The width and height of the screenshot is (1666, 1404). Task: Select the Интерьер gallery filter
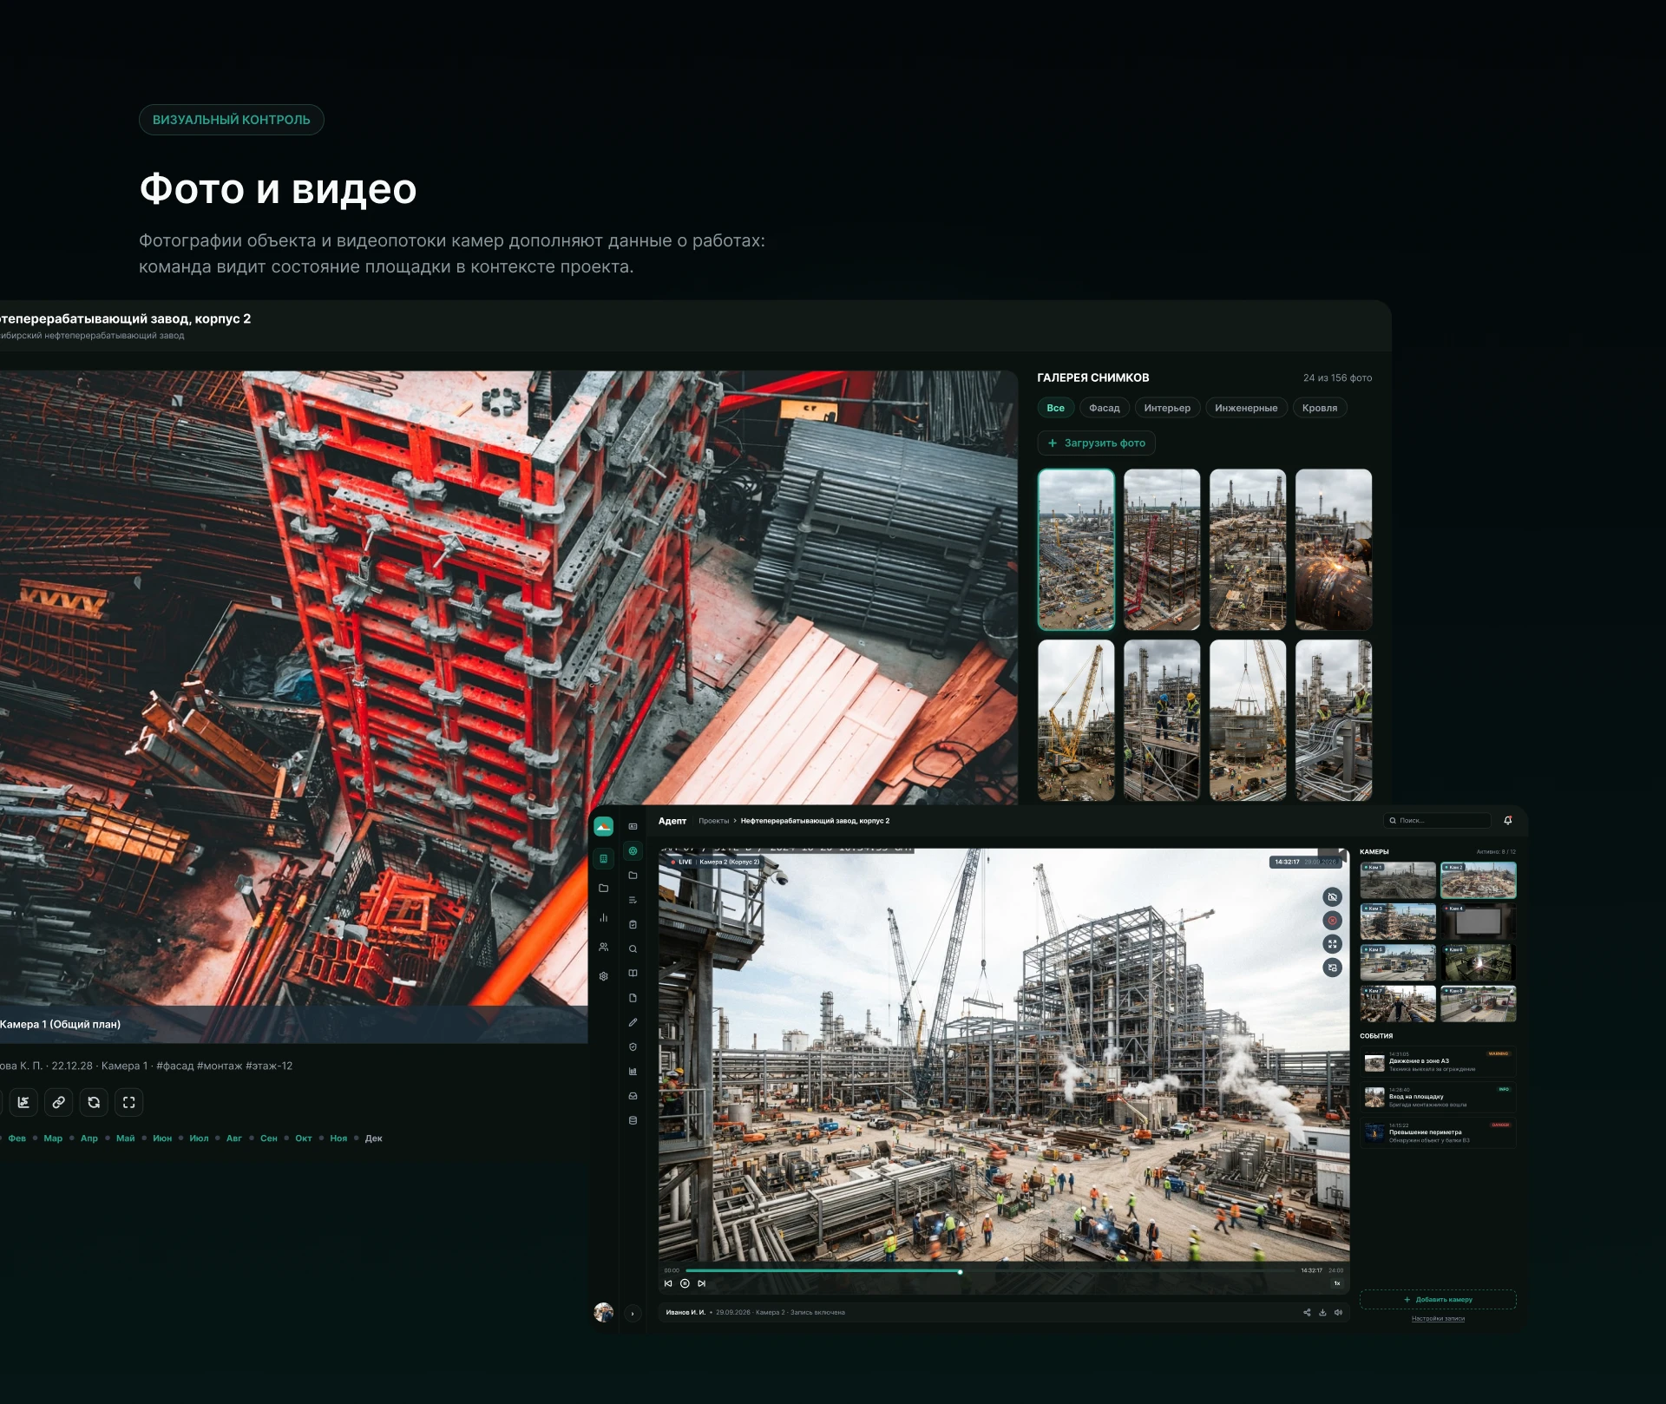pyautogui.click(x=1167, y=408)
